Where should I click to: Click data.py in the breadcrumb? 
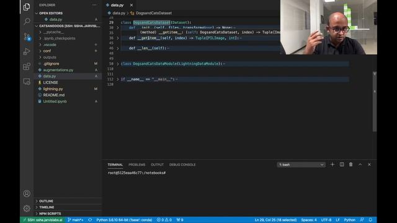[x=118, y=13]
